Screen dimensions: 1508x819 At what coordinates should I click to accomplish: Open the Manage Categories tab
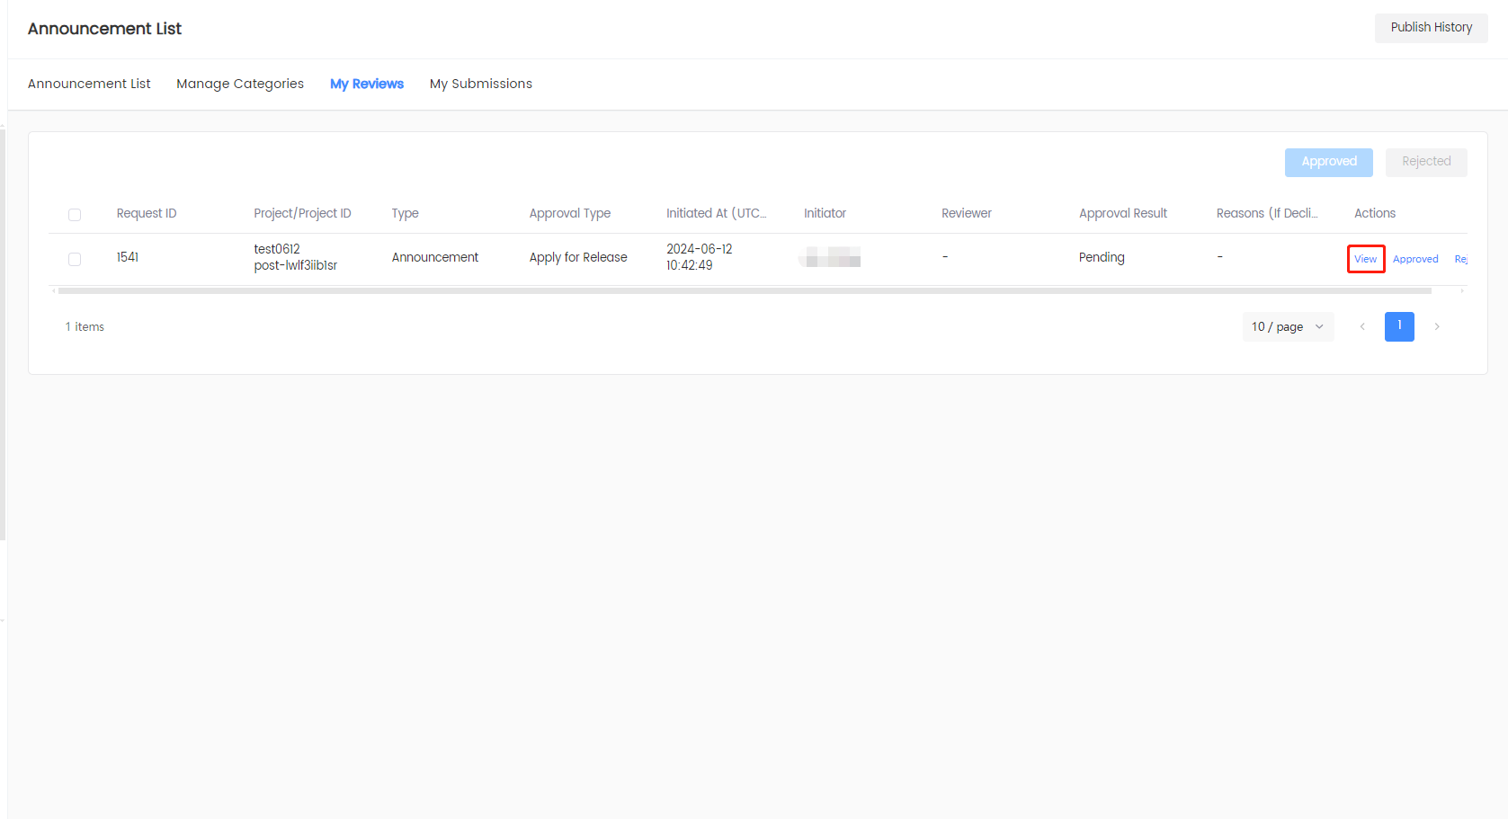[x=240, y=84]
